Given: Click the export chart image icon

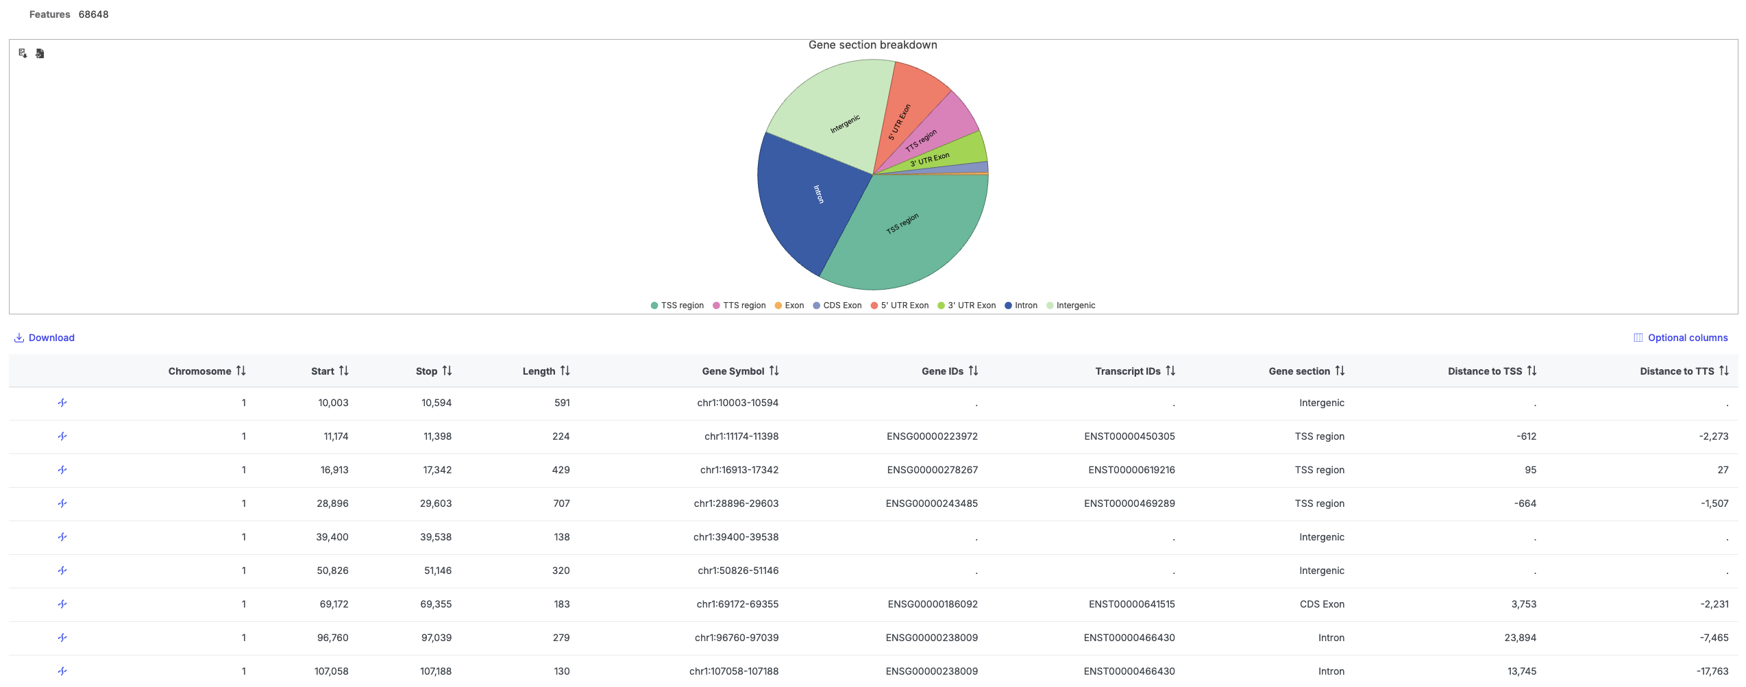Looking at the screenshot, I should click(x=23, y=53).
